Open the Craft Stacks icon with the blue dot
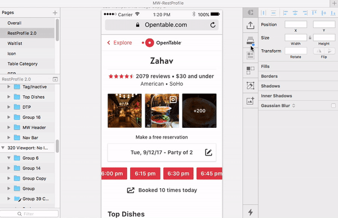Screen dimensions: 338x218 (251, 41)
